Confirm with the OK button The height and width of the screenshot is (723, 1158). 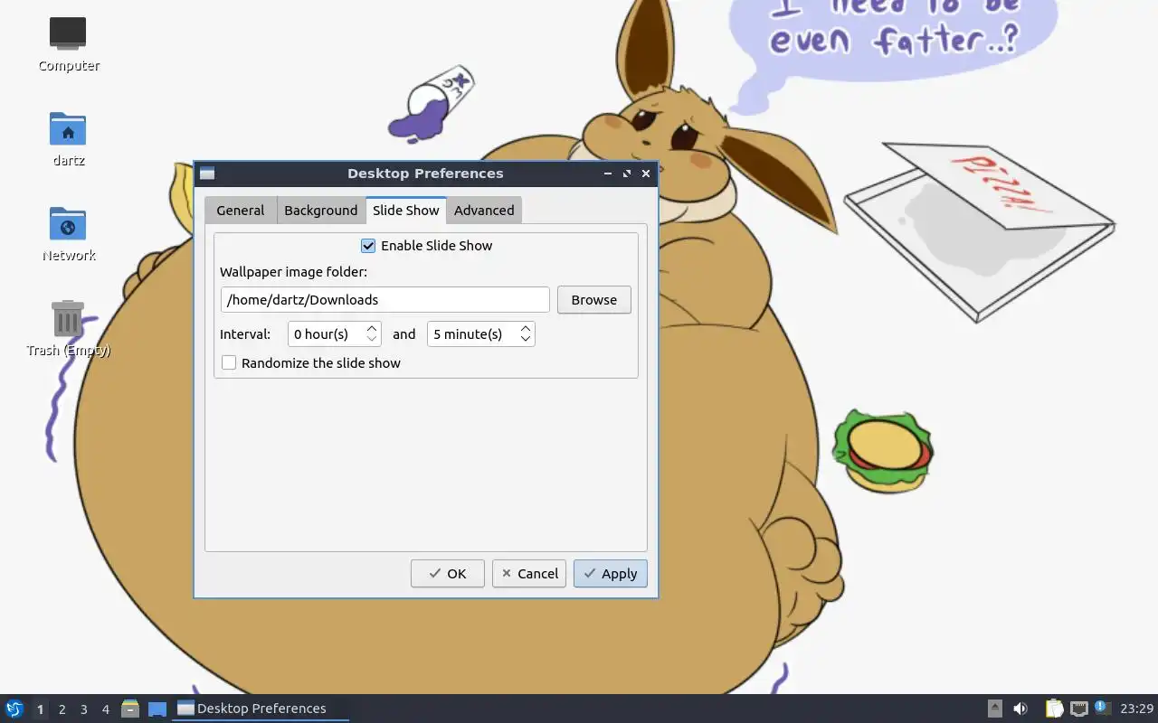coord(448,574)
